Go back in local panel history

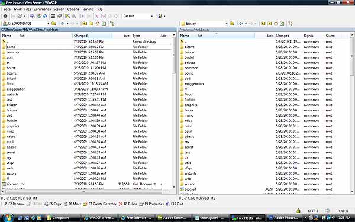pyautogui.click(x=63, y=24)
